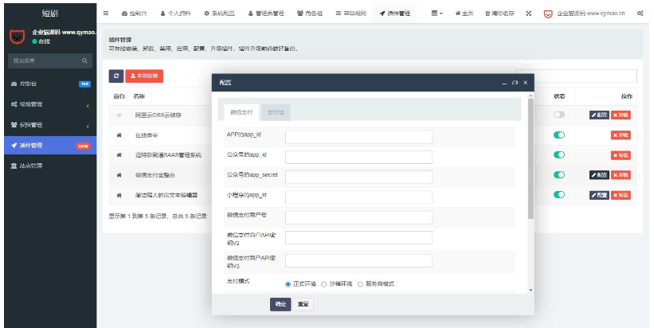654x328 pixels.
Task: Click the 清除缓存 trash icon in top bar
Action: 488,14
